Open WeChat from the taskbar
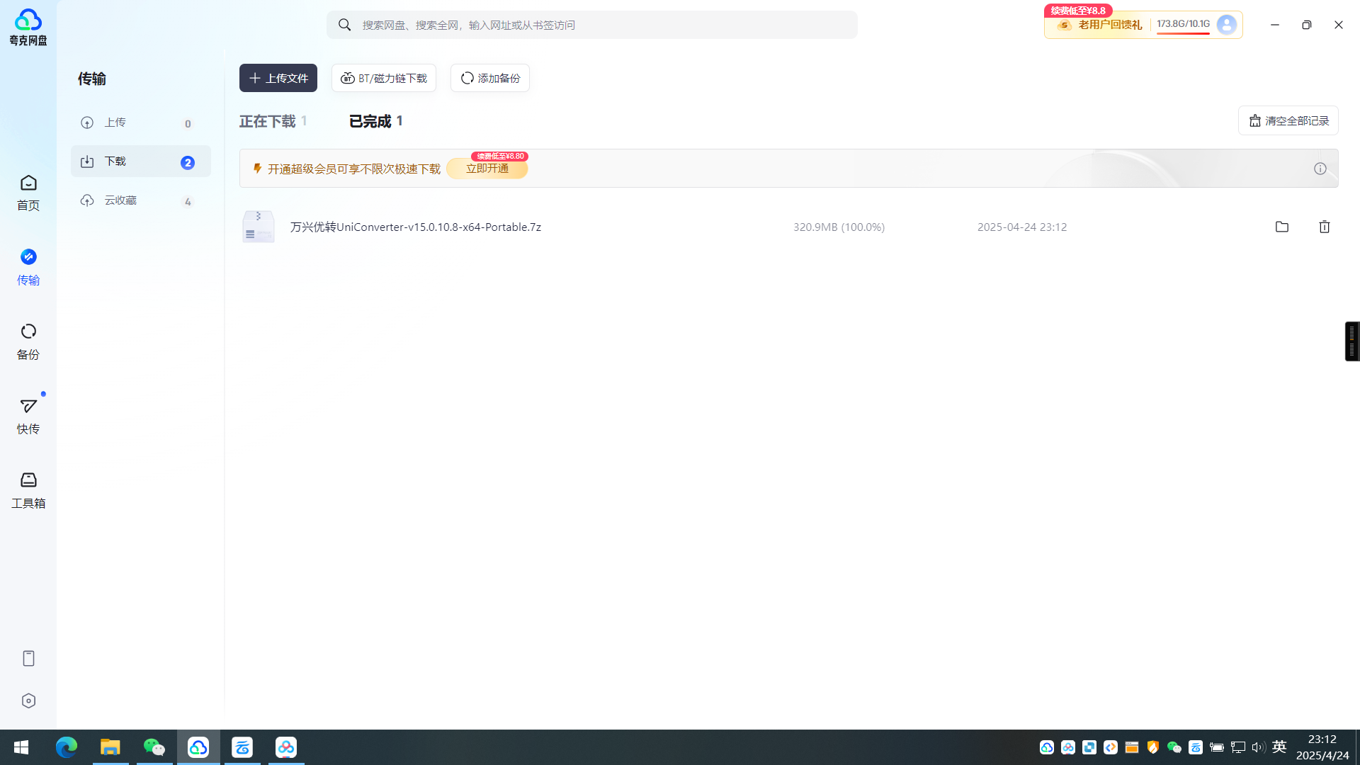Screen dimensions: 1360x765 [x=154, y=747]
